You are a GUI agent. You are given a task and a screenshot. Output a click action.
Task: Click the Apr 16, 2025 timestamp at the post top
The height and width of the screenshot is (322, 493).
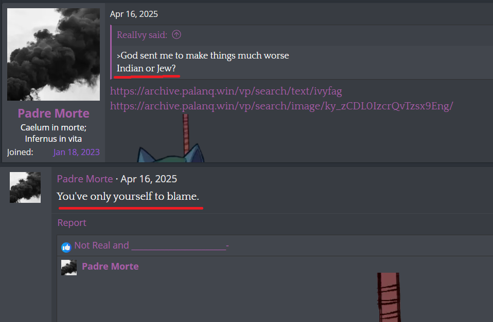tap(134, 14)
